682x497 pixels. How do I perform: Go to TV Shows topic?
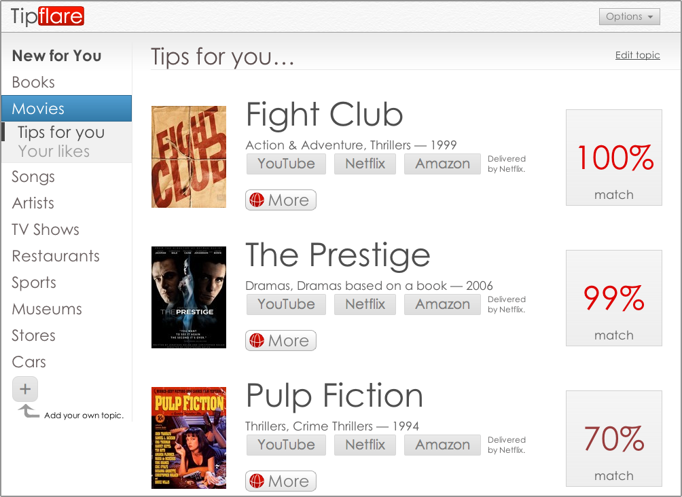(46, 229)
